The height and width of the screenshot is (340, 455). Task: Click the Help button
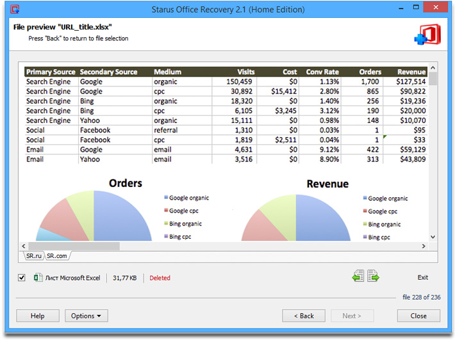click(x=38, y=316)
